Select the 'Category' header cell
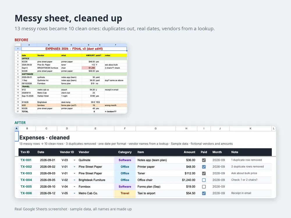 (x=125, y=152)
